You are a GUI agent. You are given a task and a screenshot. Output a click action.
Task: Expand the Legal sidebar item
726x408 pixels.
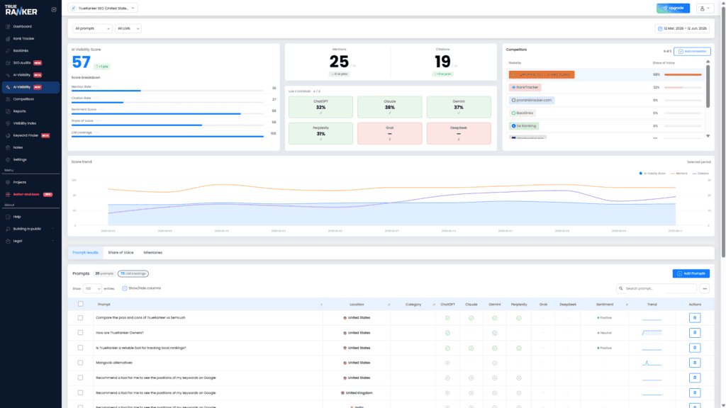pos(30,241)
